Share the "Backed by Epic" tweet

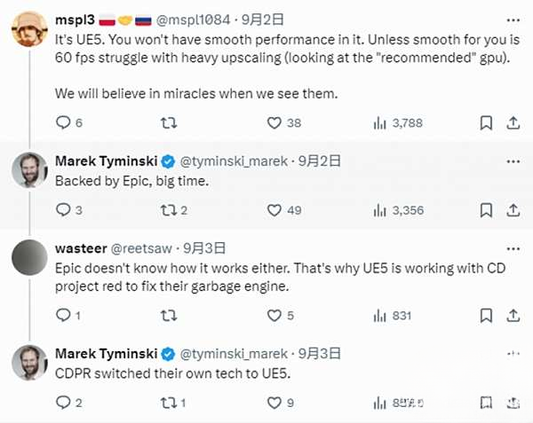(513, 210)
